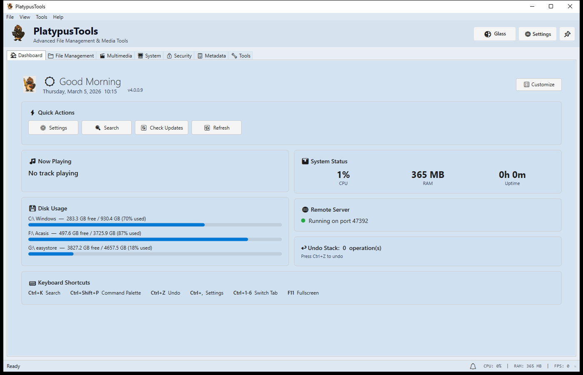
Task: Expand the Help menu
Action: click(x=58, y=17)
